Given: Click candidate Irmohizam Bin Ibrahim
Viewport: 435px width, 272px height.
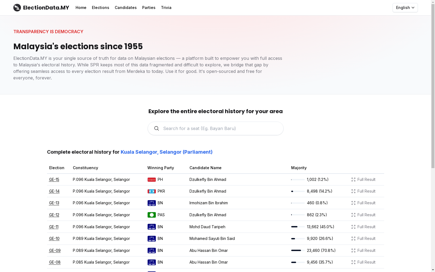Looking at the screenshot, I should pos(209,203).
